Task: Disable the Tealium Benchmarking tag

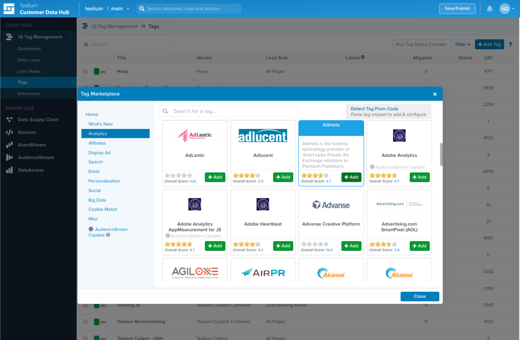Action: [x=101, y=321]
